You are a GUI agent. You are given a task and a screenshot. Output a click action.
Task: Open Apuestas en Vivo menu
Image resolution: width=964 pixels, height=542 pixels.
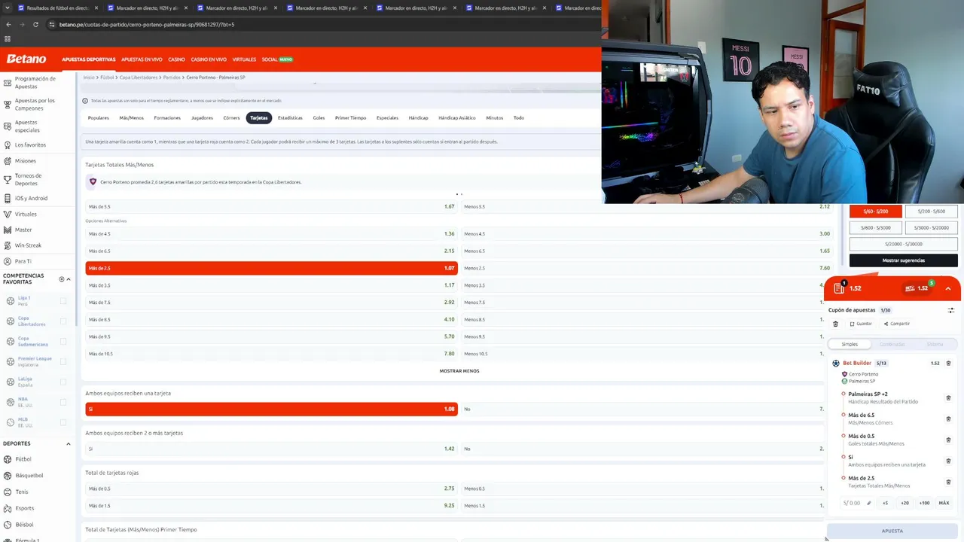point(142,59)
